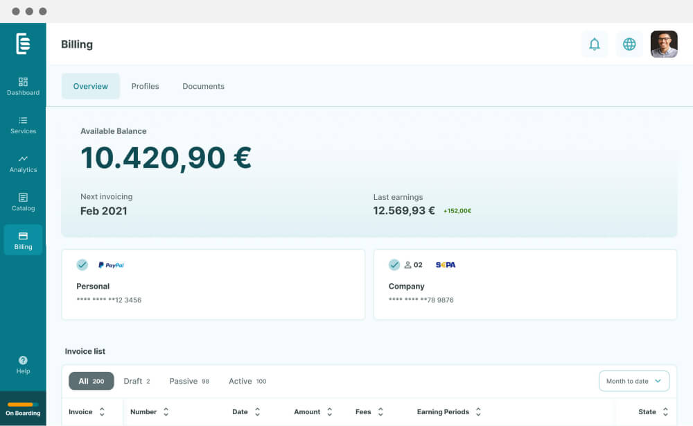Click the masked number ending 78 9876
Image resolution: width=693 pixels, height=426 pixels.
tap(421, 300)
